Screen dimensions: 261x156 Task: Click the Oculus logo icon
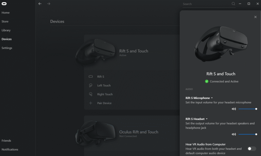coord(4,4)
